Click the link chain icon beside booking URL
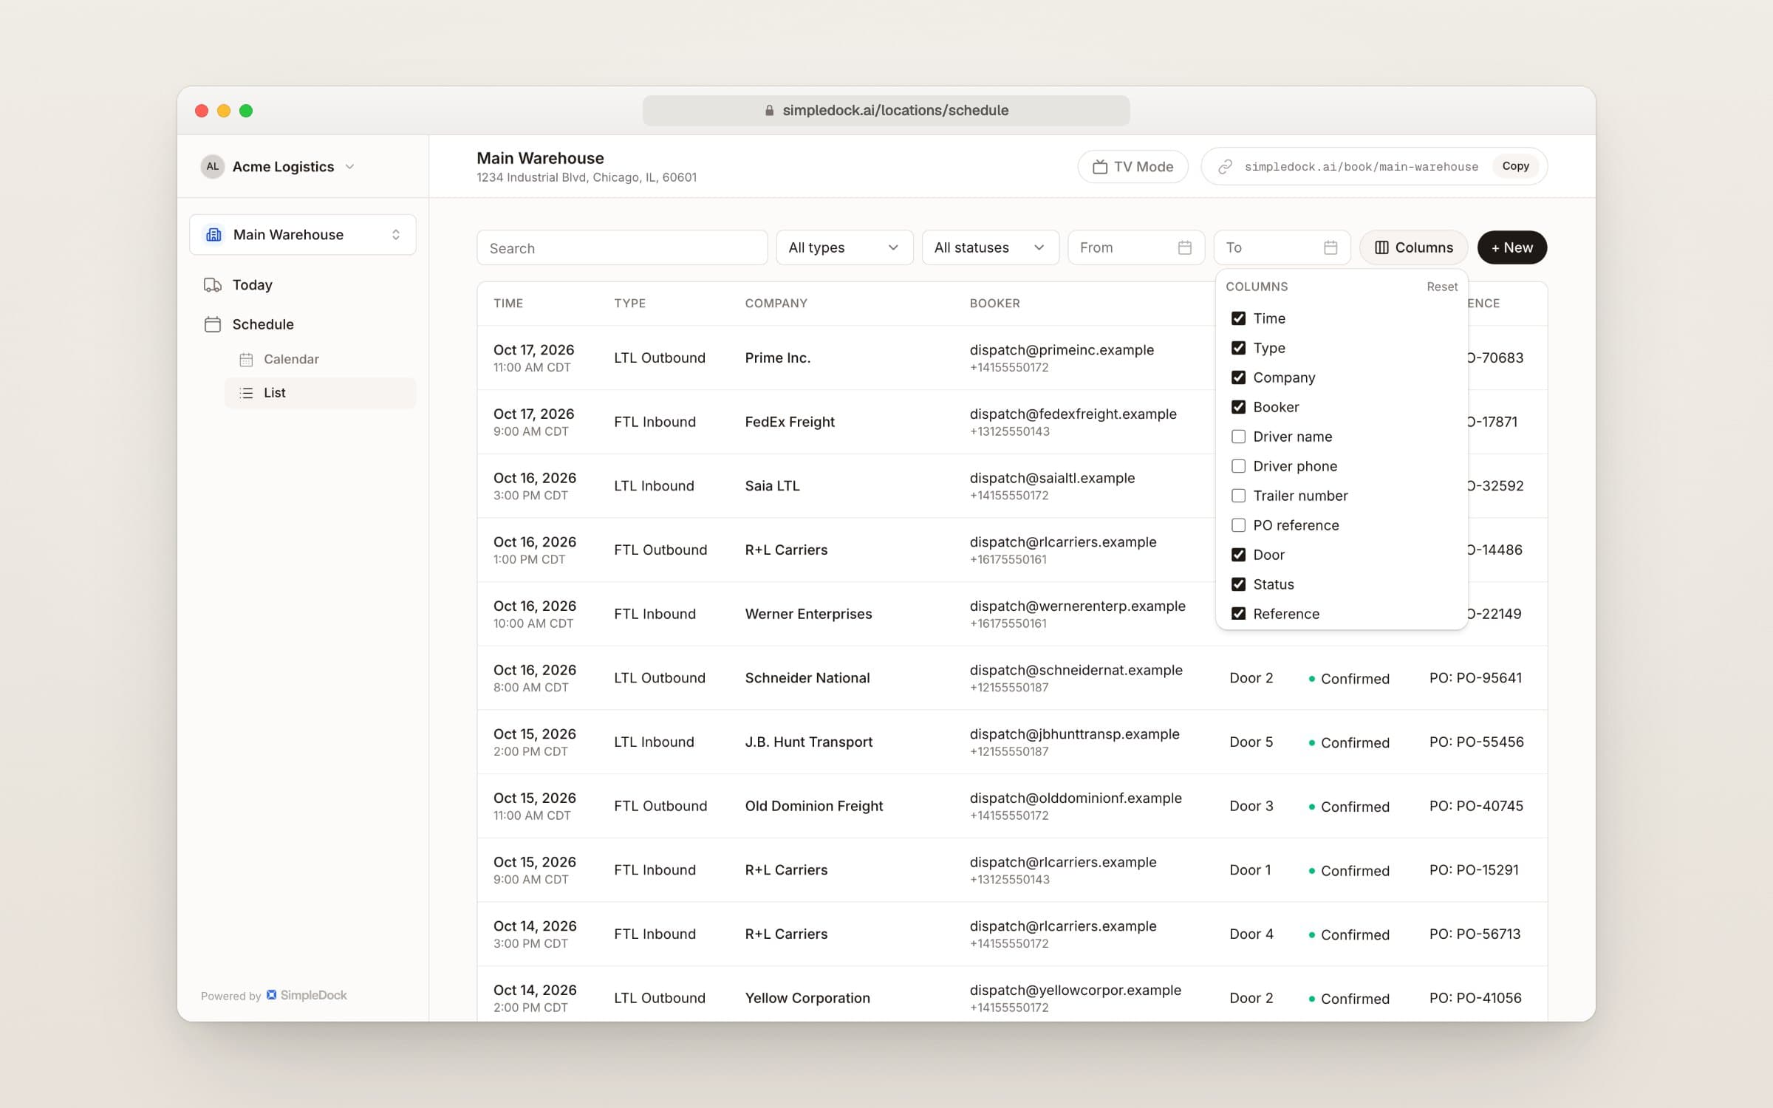 [x=1225, y=167]
